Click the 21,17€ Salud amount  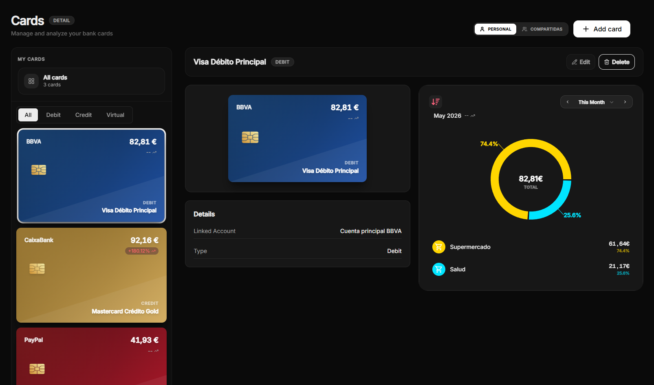[619, 266]
